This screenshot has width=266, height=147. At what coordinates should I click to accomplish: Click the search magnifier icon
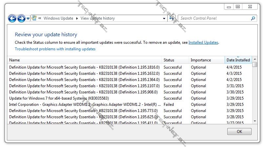[x=253, y=19]
